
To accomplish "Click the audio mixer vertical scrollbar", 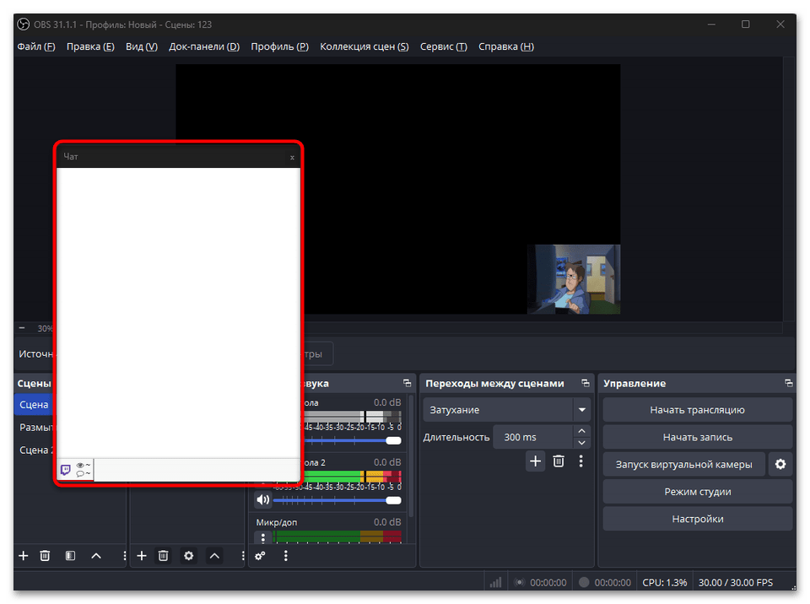I will pyautogui.click(x=411, y=456).
